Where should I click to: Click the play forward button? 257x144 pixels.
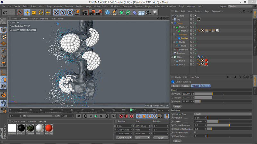tap(96, 116)
